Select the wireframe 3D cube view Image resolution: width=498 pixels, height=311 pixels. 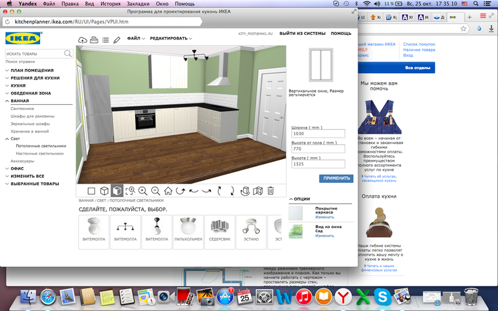pos(103,191)
